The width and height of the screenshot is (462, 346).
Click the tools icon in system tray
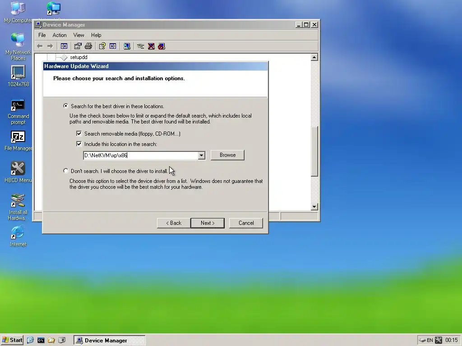(x=439, y=340)
